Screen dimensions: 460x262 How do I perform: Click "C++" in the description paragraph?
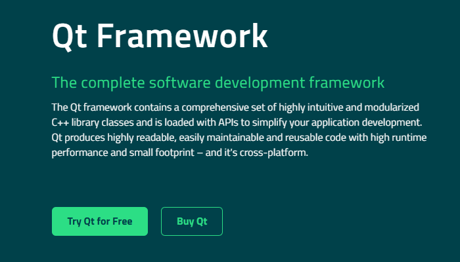coord(62,122)
